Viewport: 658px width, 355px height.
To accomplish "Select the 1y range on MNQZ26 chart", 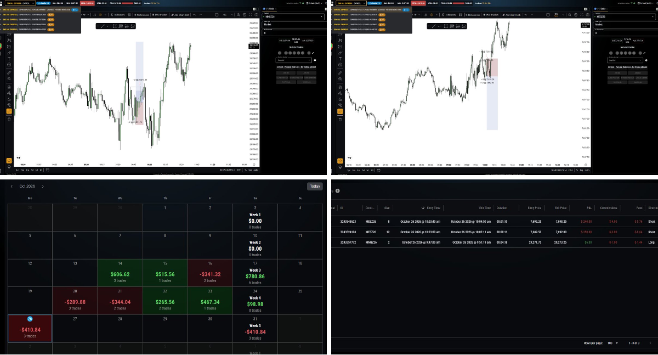I will (18, 170).
